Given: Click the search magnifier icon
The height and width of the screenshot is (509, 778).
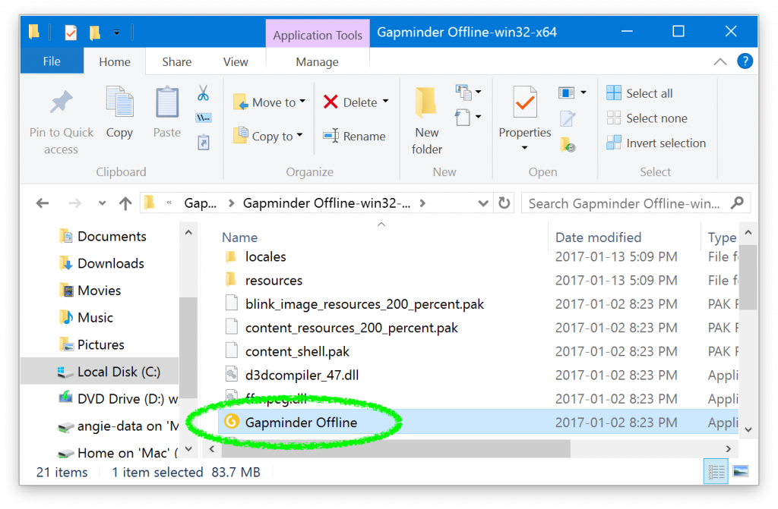Looking at the screenshot, I should [x=737, y=203].
